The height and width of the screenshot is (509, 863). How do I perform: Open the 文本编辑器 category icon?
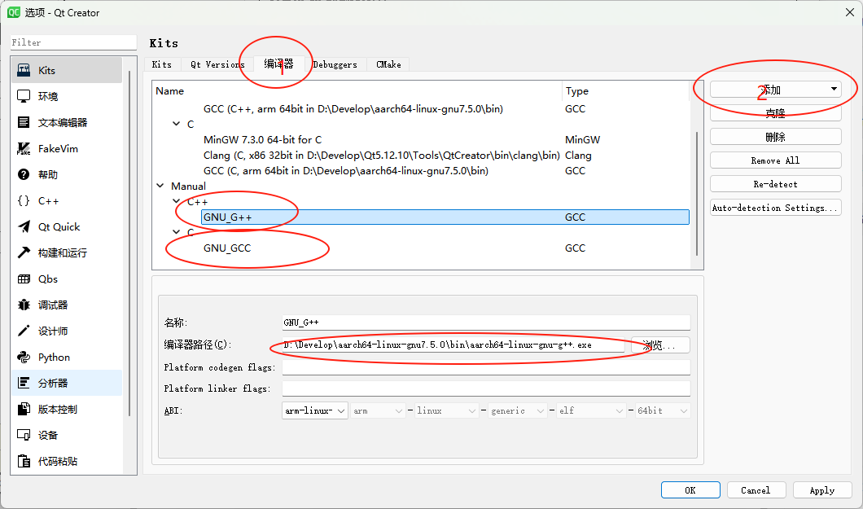24,122
